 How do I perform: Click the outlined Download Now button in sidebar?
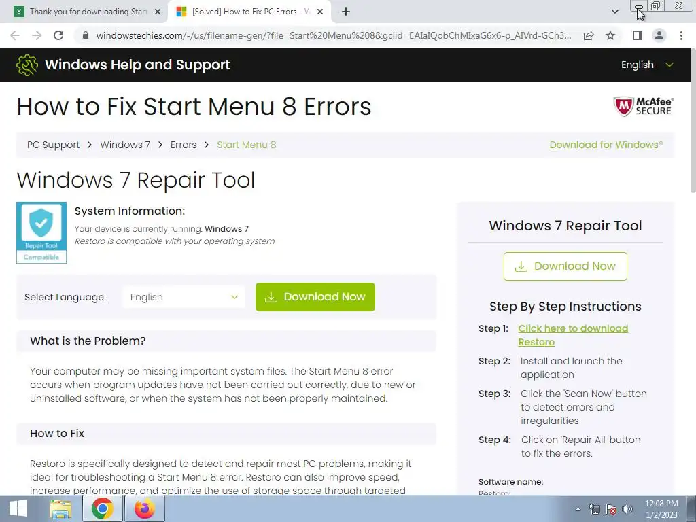tap(565, 266)
